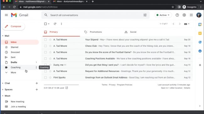Open Keep side panel icon
The height and width of the screenshot is (114, 204).
200,33
